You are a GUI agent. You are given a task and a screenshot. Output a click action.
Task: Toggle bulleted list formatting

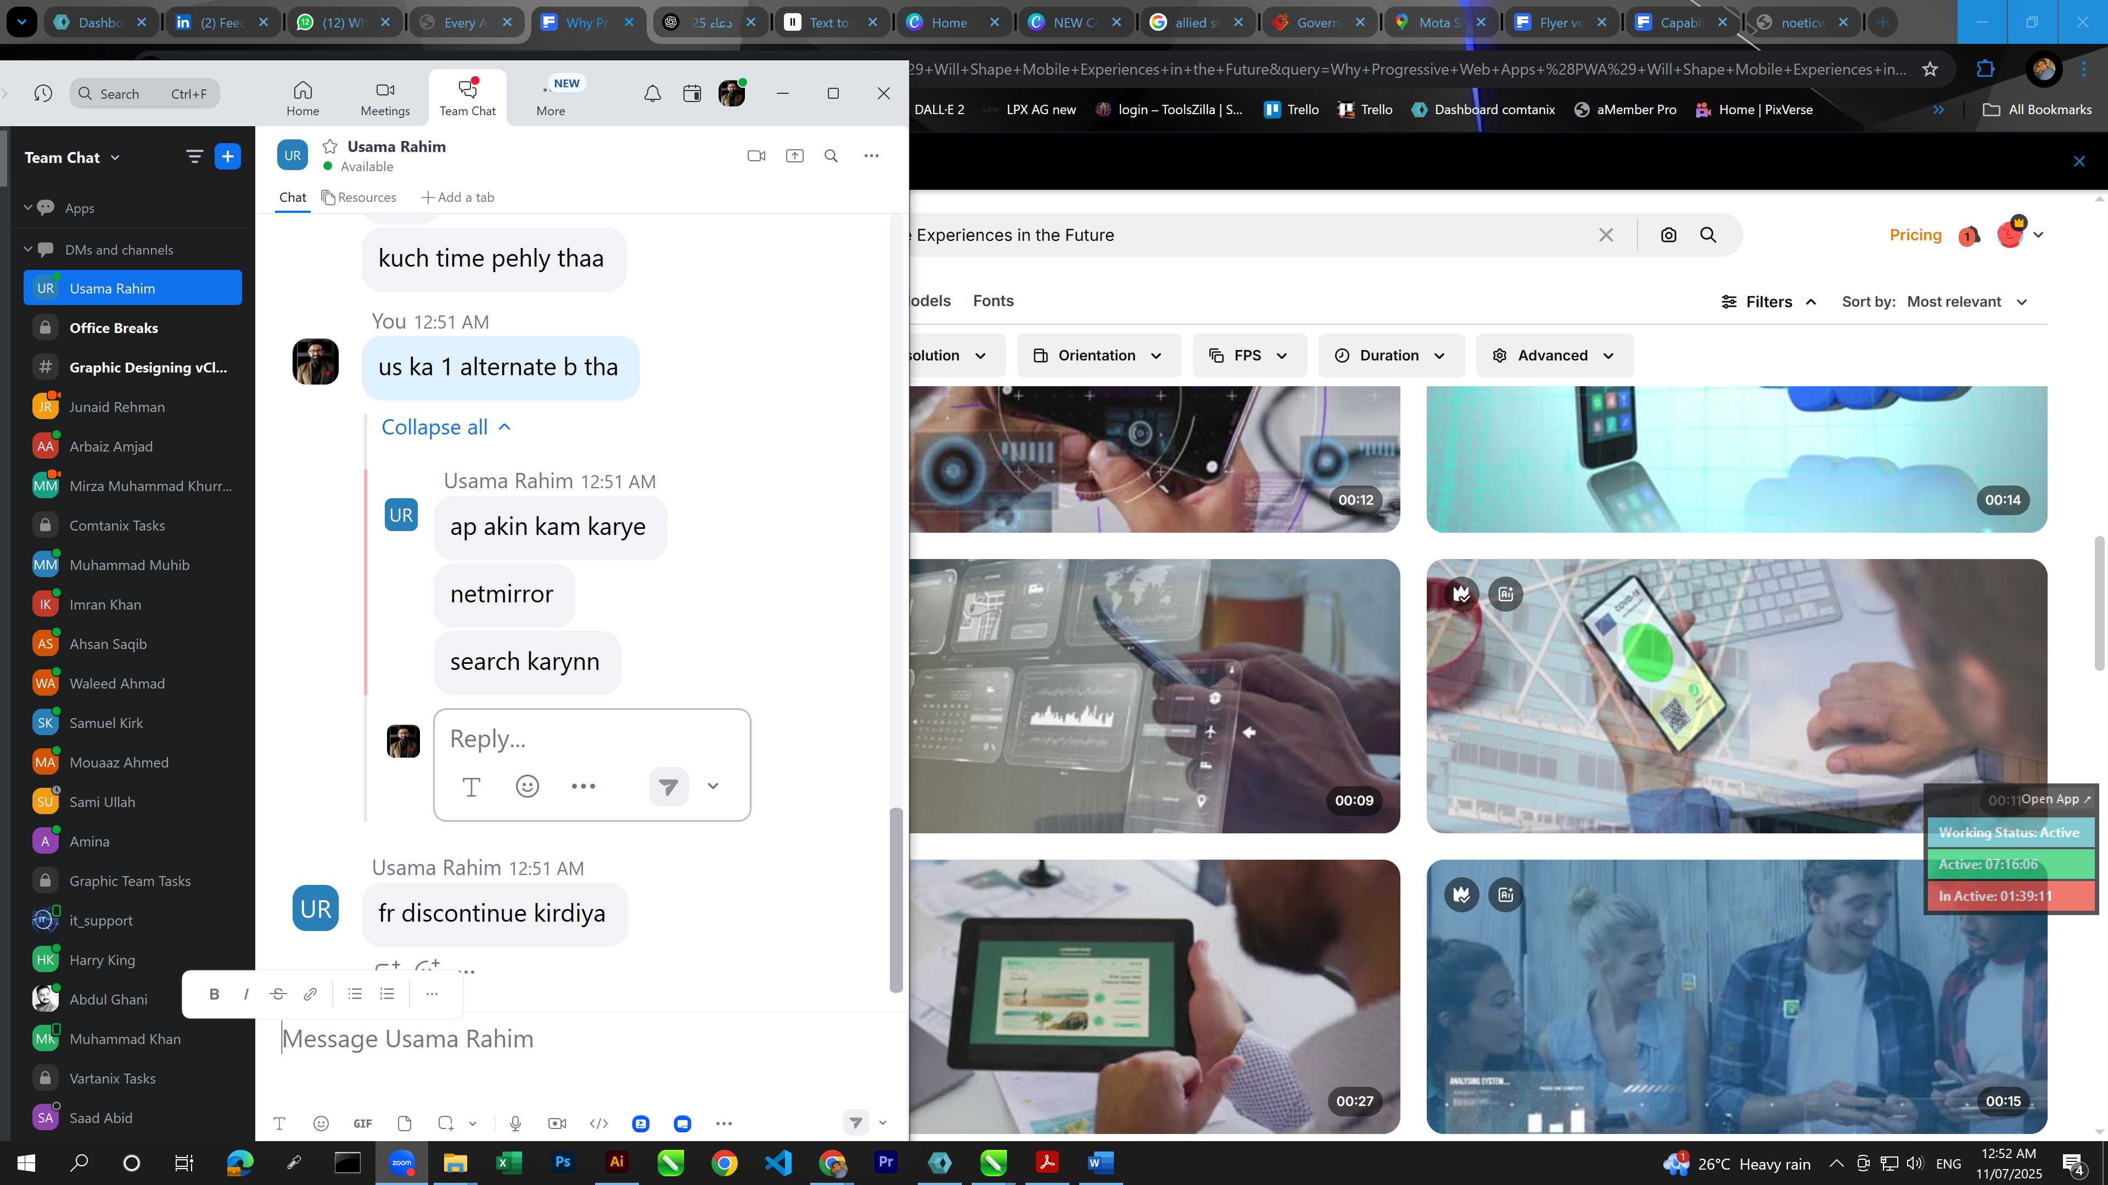[354, 994]
